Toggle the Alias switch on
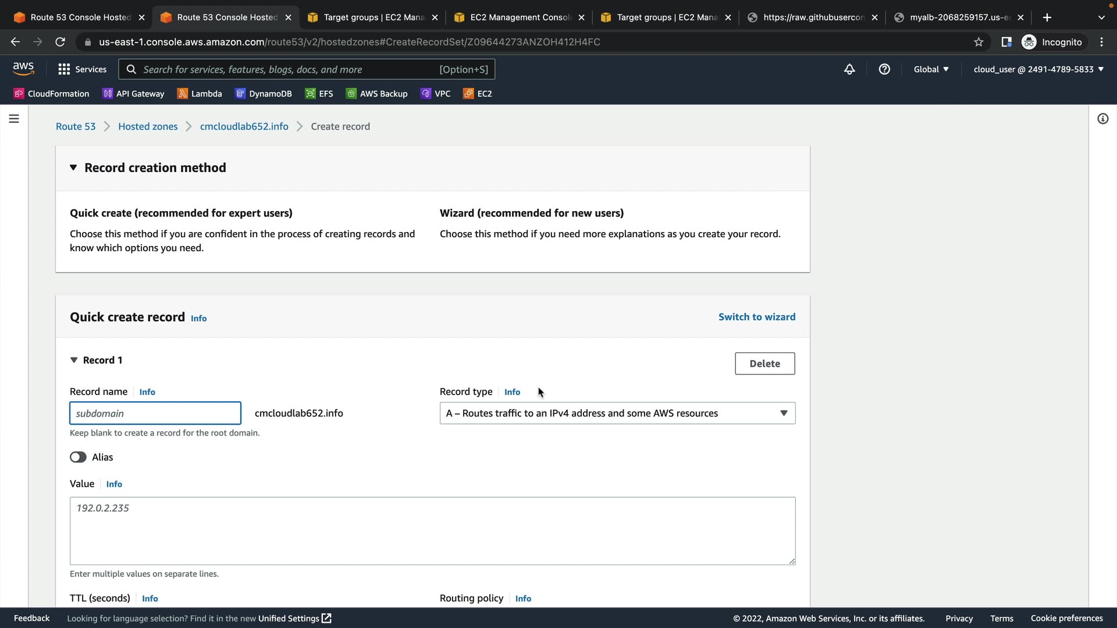This screenshot has height=628, width=1117. click(x=78, y=457)
